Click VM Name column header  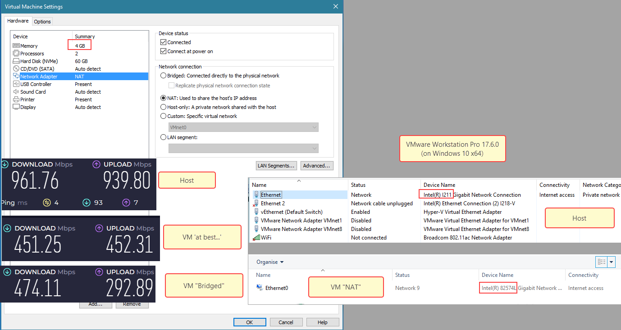pos(263,275)
